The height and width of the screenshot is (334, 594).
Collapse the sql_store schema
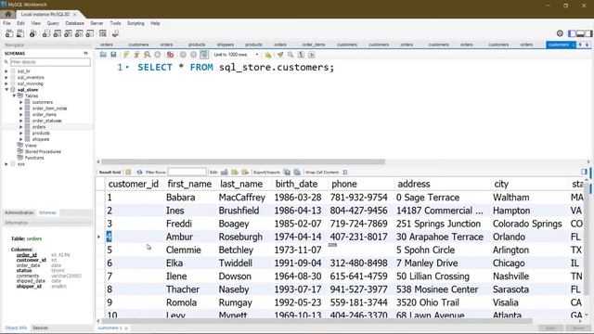6,90
